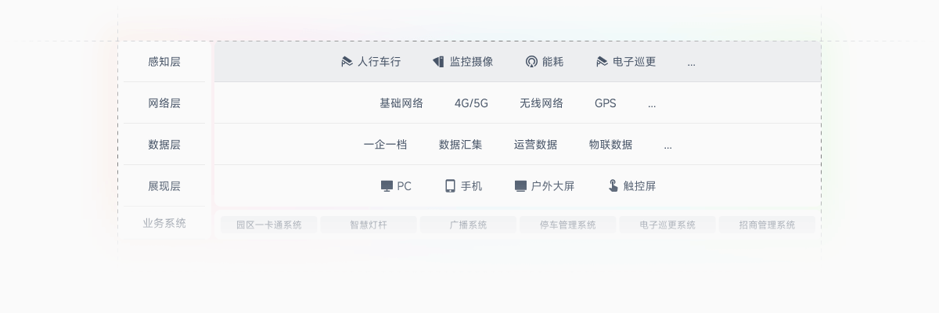Click the icon beside 电子巡更
Screen dimensions: 939x313
(x=602, y=62)
